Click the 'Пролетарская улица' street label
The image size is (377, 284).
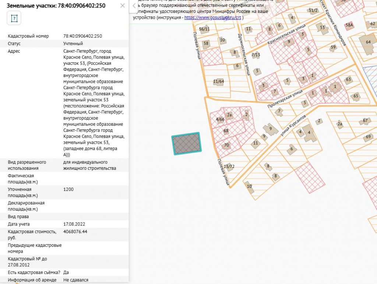[285, 99]
